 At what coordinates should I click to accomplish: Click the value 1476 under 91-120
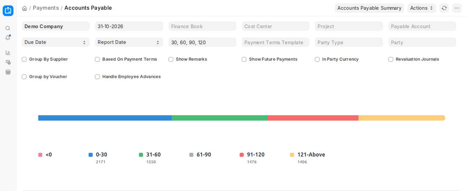click(x=252, y=162)
